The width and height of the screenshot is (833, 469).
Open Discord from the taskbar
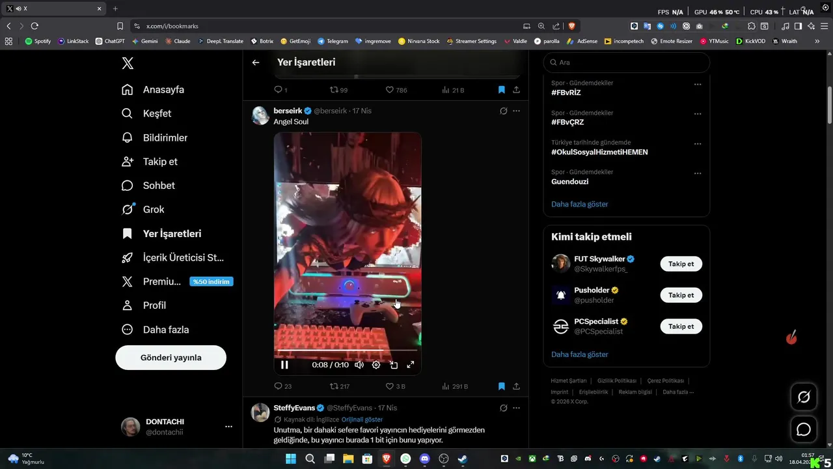pos(425,459)
